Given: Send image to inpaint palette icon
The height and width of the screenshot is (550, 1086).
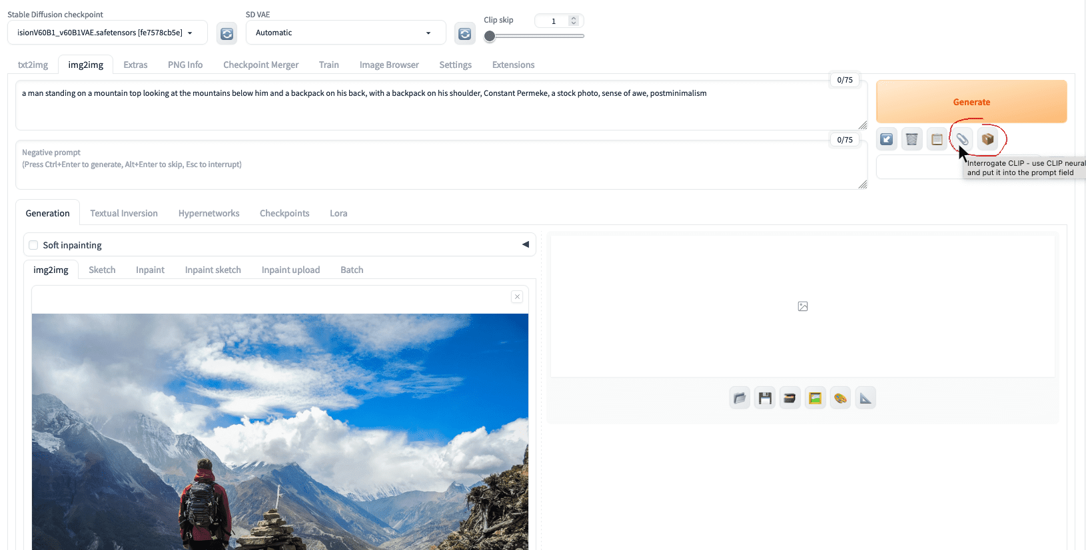Looking at the screenshot, I should click(841, 398).
